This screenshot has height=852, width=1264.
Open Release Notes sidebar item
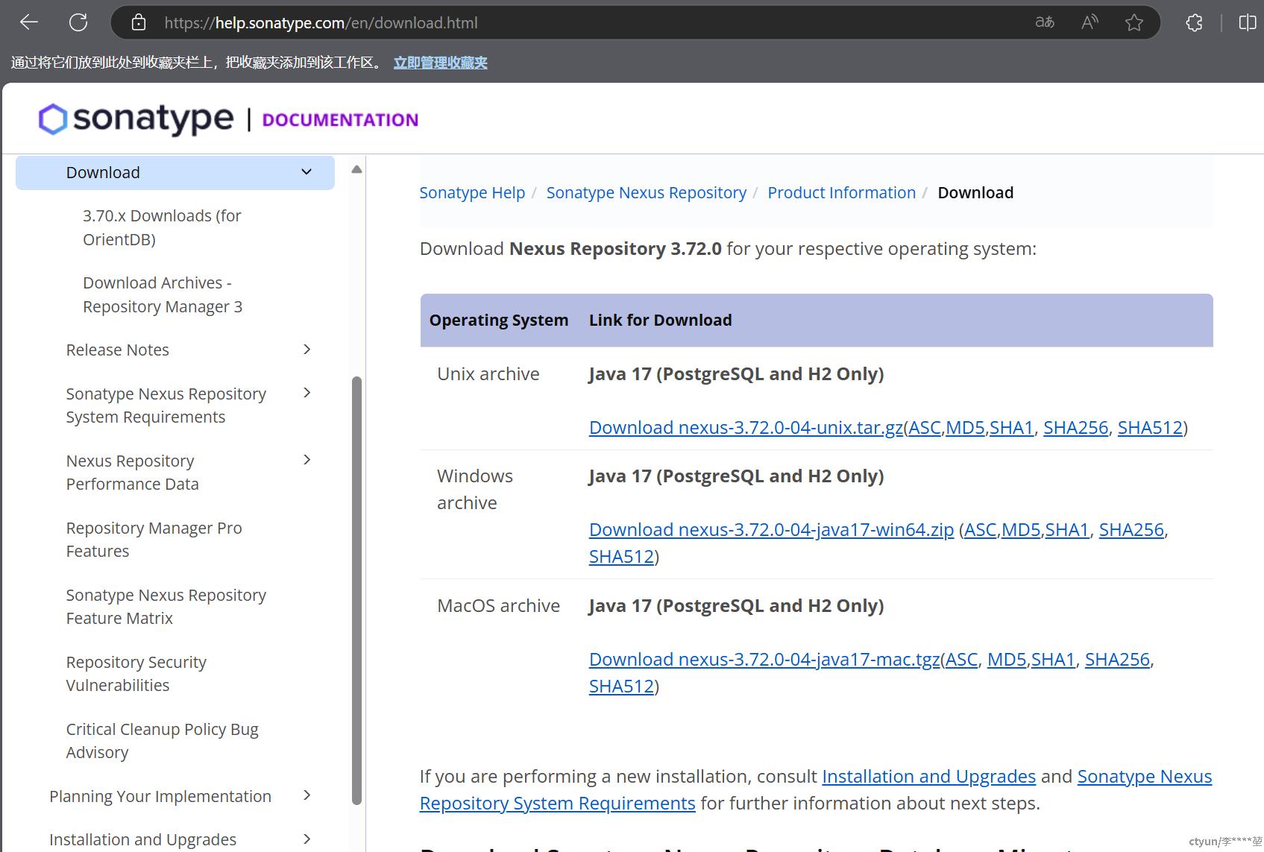(117, 350)
